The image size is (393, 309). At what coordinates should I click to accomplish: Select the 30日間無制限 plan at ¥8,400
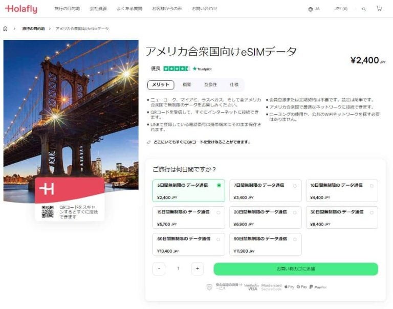pyautogui.click(x=342, y=217)
